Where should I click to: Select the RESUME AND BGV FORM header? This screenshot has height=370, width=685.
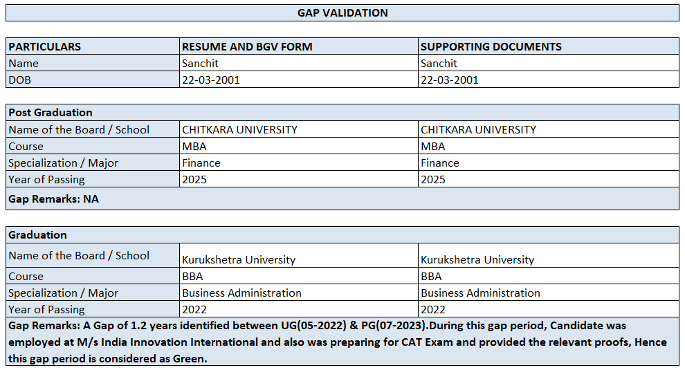[247, 47]
